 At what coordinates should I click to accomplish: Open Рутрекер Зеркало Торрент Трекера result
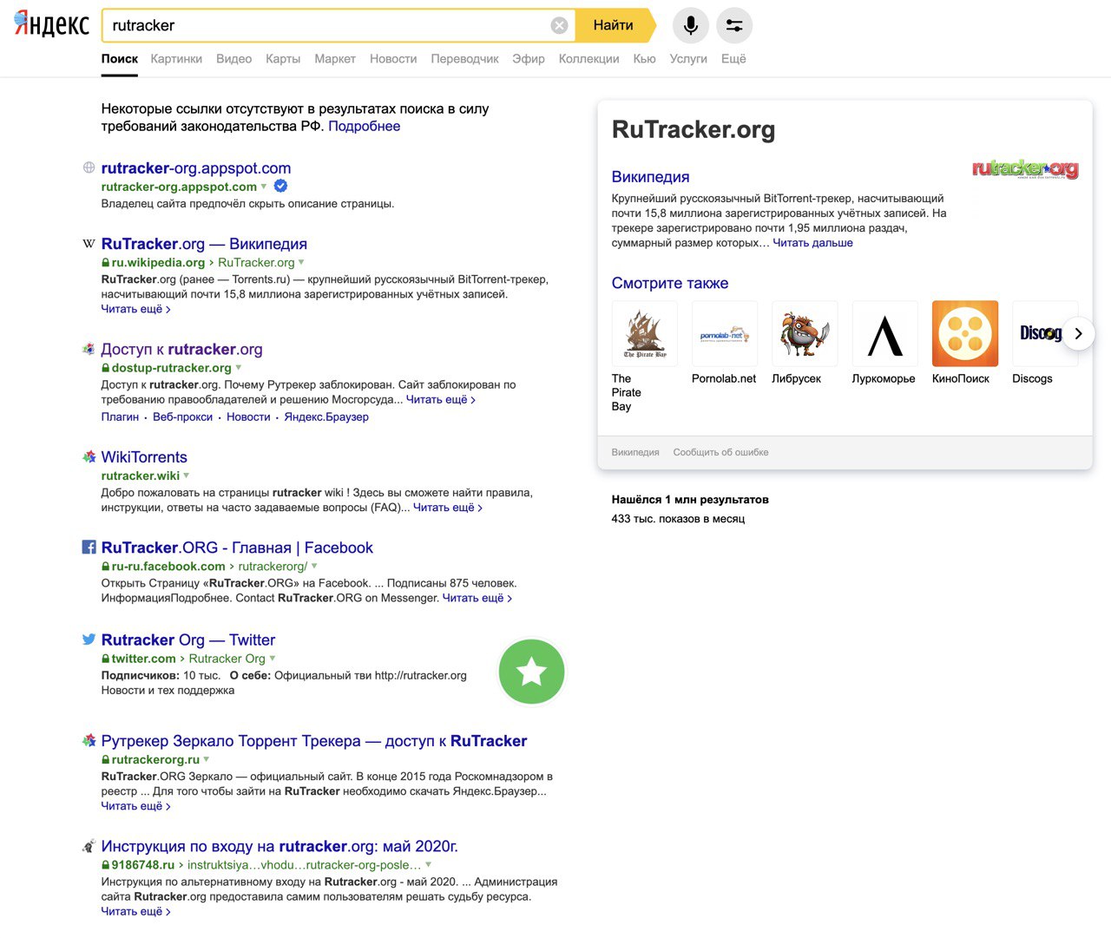(x=314, y=741)
